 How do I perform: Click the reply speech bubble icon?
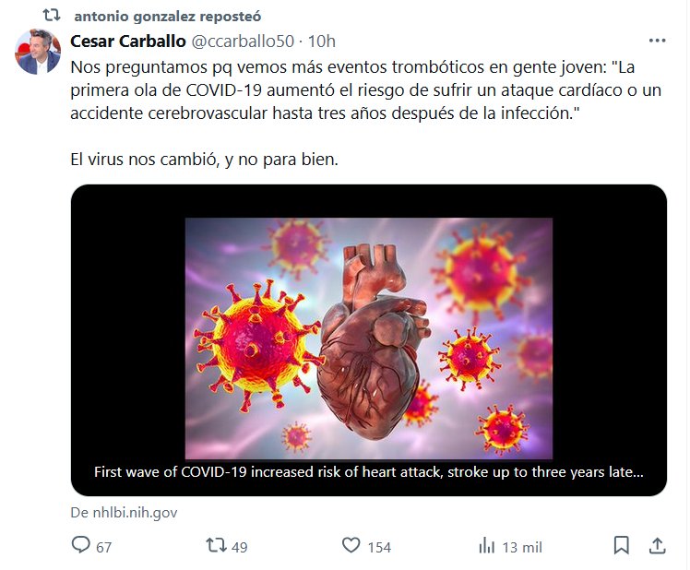pos(81,546)
